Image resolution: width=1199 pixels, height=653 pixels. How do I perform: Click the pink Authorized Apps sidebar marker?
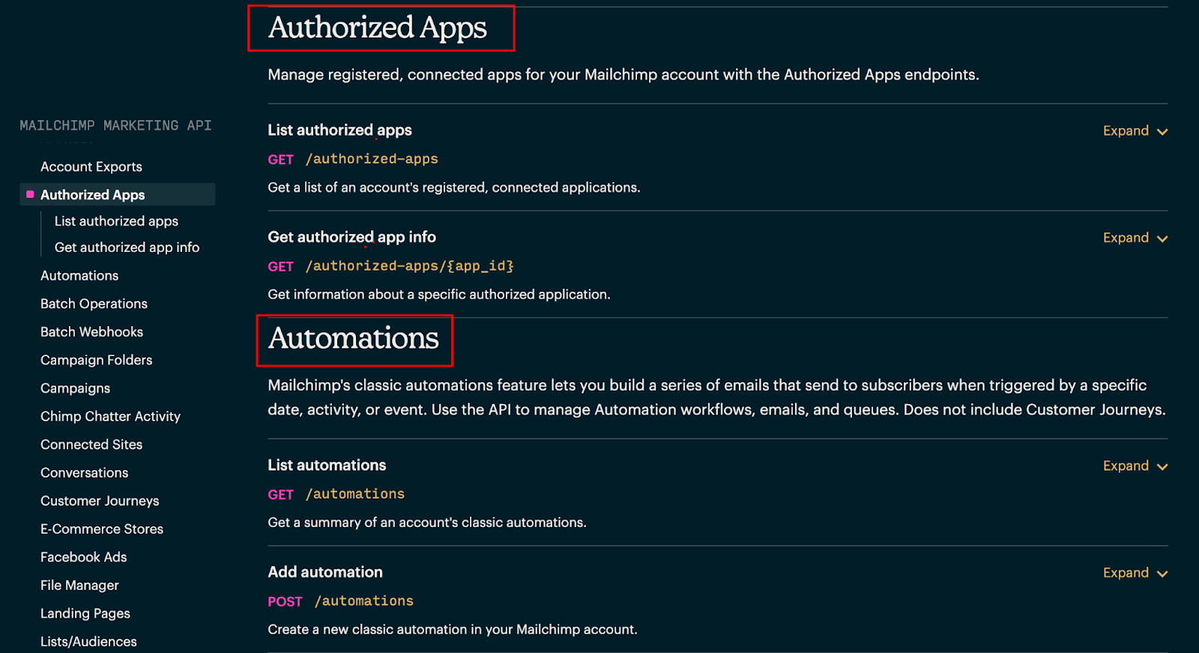coord(30,195)
